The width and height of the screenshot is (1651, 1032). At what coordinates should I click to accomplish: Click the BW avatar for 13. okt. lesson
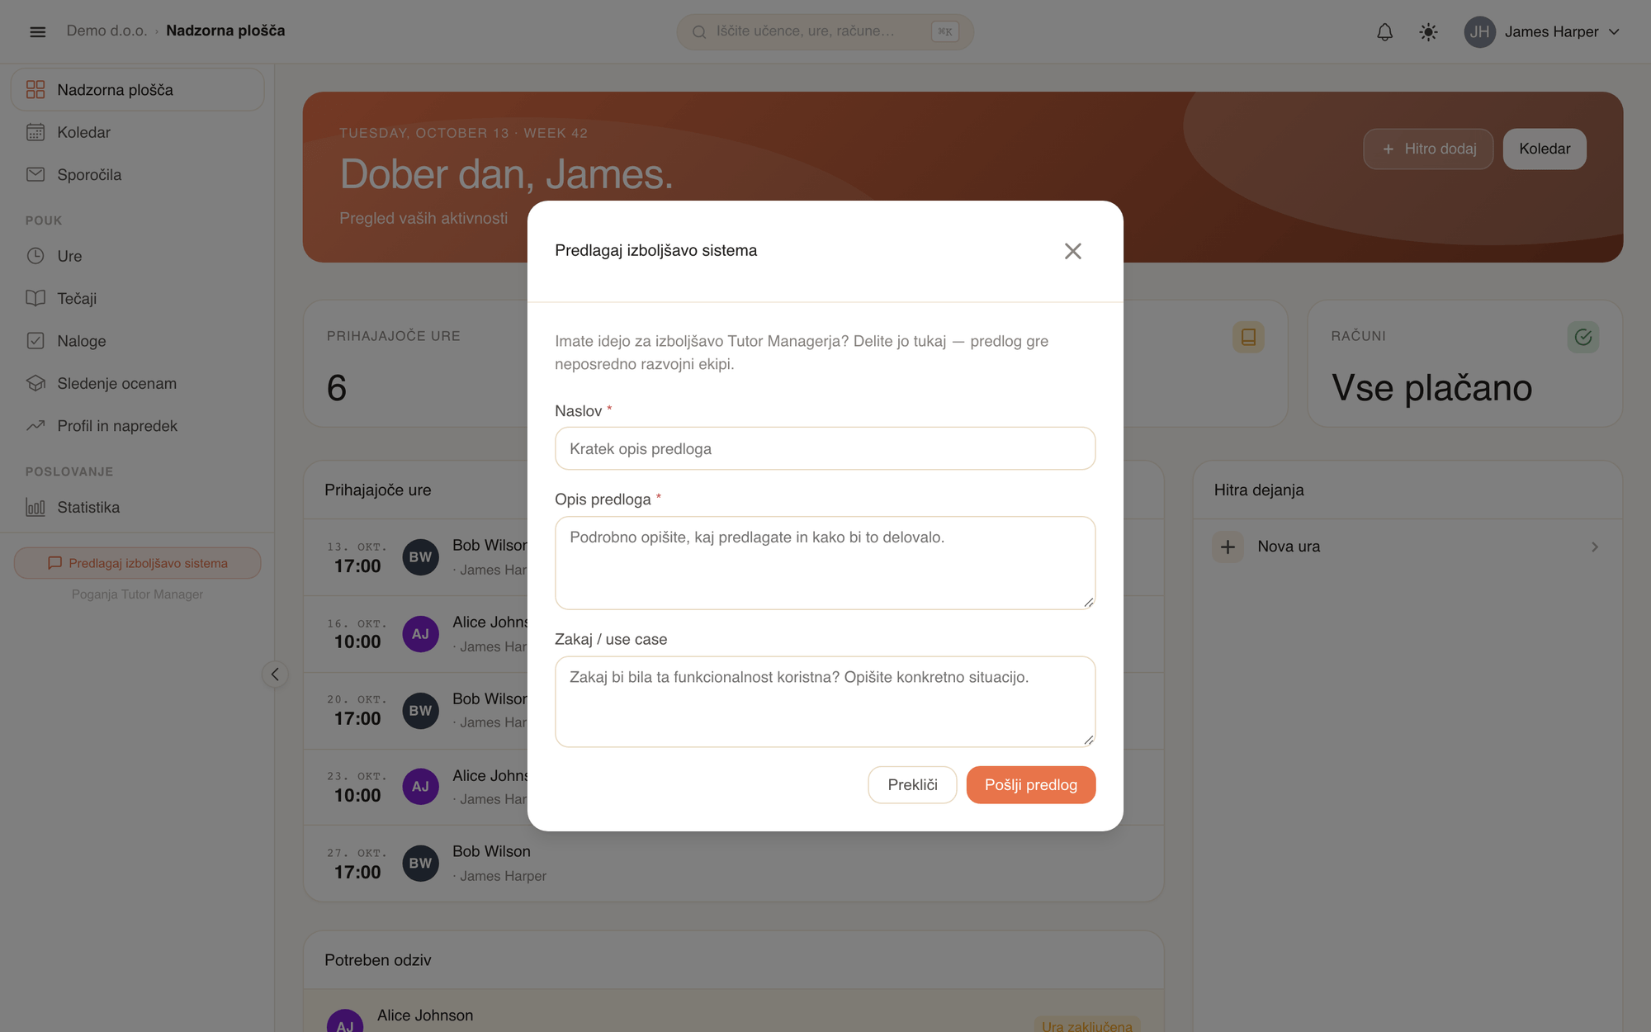click(420, 557)
